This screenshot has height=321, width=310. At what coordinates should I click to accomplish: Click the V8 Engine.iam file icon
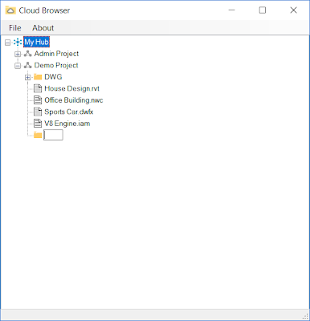pos(38,124)
